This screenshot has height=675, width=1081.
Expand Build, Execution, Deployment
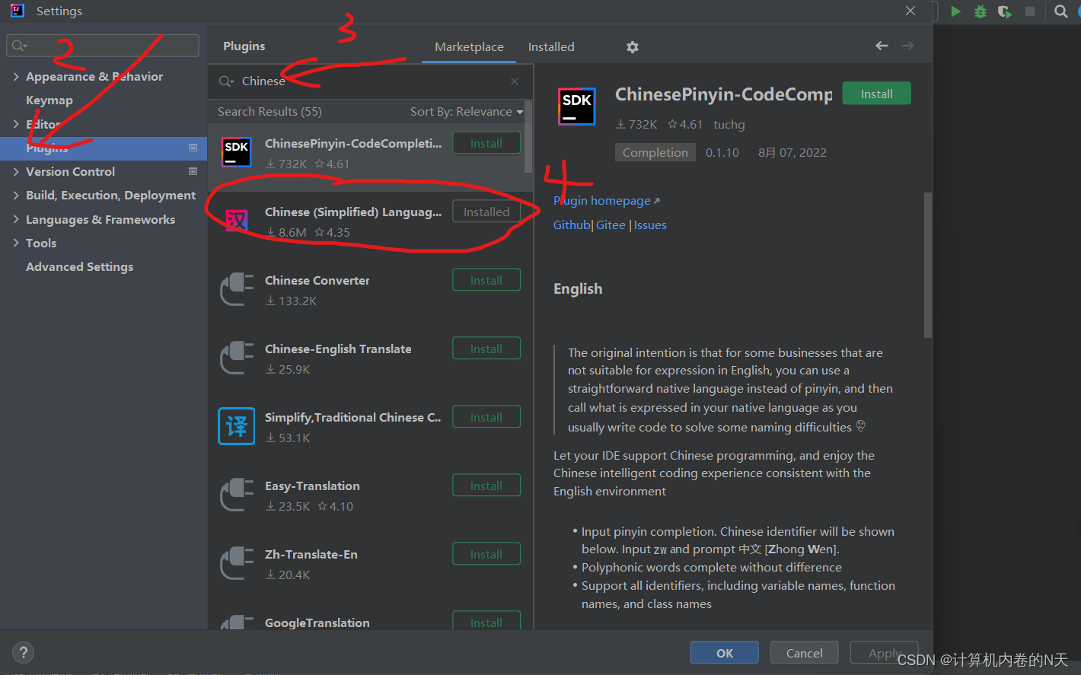click(16, 195)
